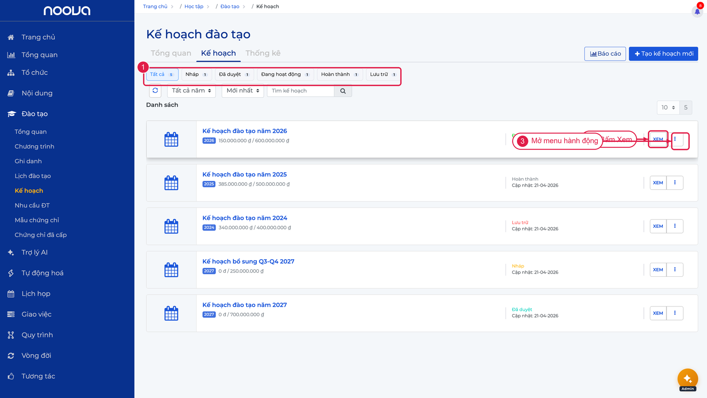Viewport: 707px width, 398px height.
Task: Open the Mới nhất sort dropdown
Action: [243, 91]
